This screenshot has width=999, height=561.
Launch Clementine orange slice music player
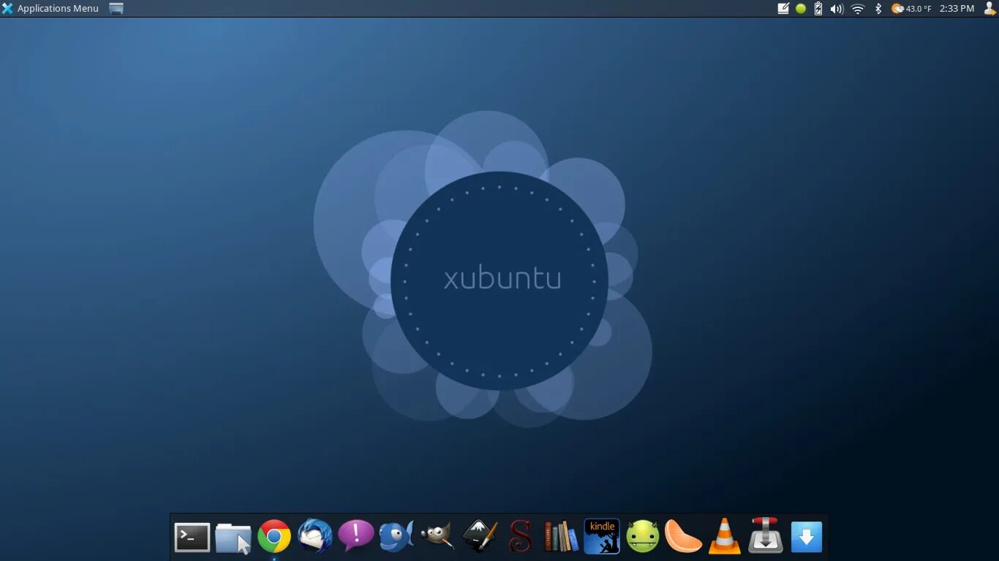[x=684, y=536]
